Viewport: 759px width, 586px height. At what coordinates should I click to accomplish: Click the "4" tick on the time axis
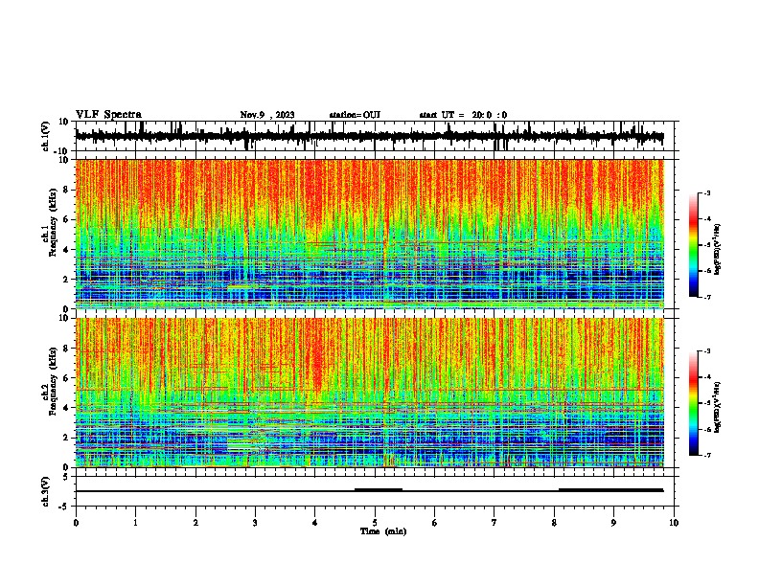coord(315,523)
